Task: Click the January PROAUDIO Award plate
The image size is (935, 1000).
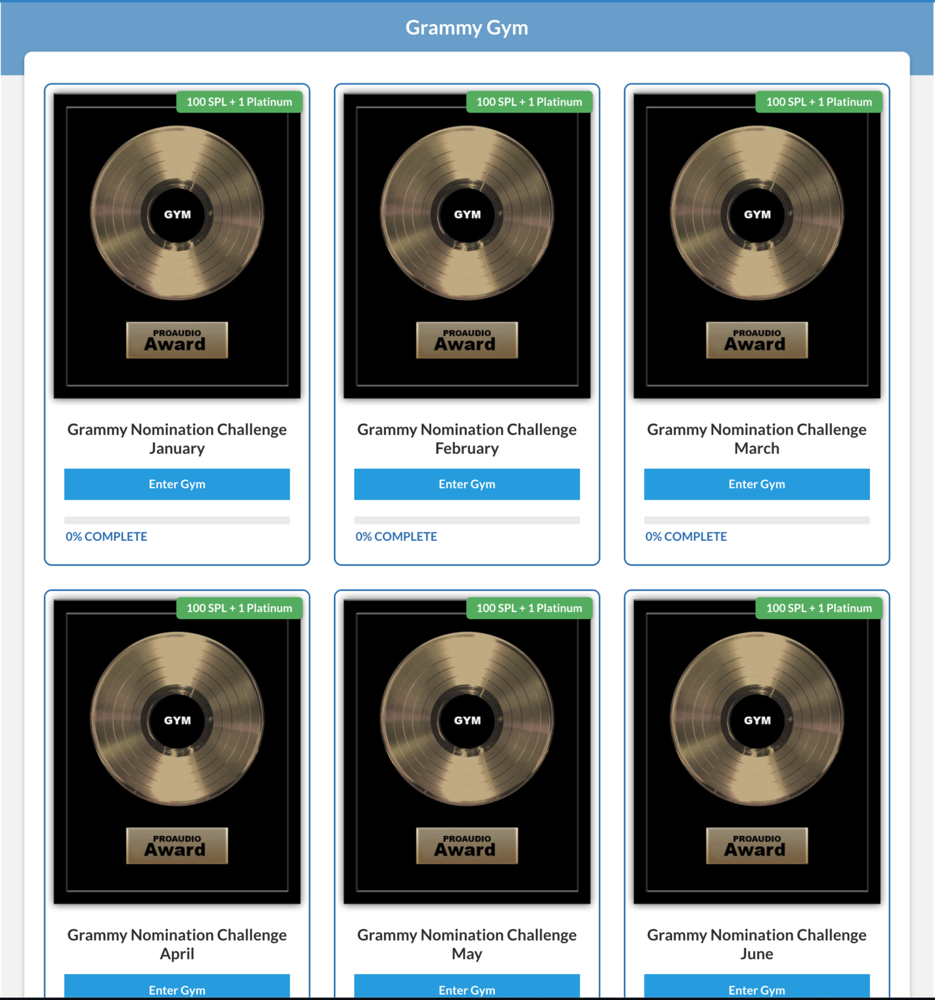Action: [176, 340]
